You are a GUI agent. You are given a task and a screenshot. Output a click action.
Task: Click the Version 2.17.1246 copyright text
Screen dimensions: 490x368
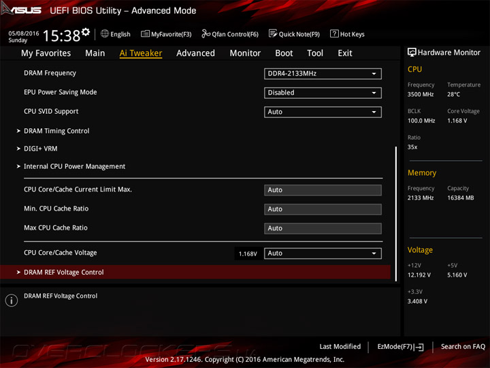[x=245, y=359]
